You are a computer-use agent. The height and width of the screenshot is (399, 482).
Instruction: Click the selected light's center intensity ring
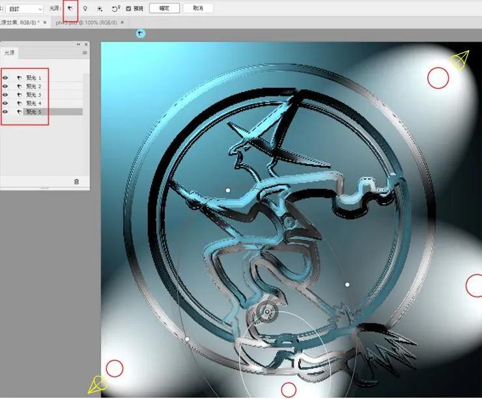(267, 312)
